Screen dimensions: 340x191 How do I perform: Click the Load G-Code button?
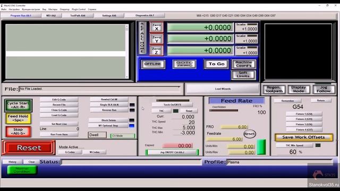tap(59, 115)
